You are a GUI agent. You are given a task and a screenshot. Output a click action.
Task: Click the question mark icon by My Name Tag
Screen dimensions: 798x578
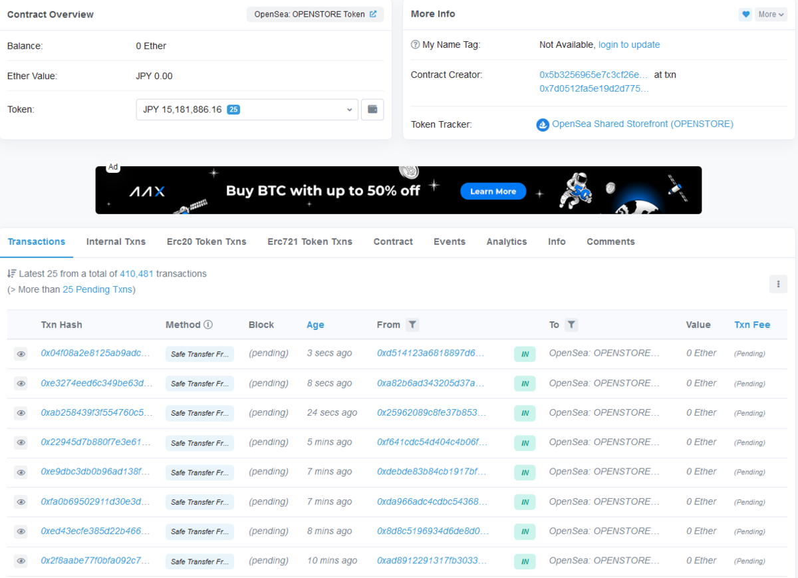pos(416,45)
